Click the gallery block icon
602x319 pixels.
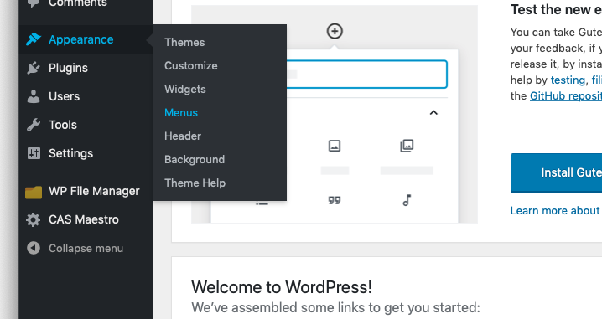pos(407,146)
